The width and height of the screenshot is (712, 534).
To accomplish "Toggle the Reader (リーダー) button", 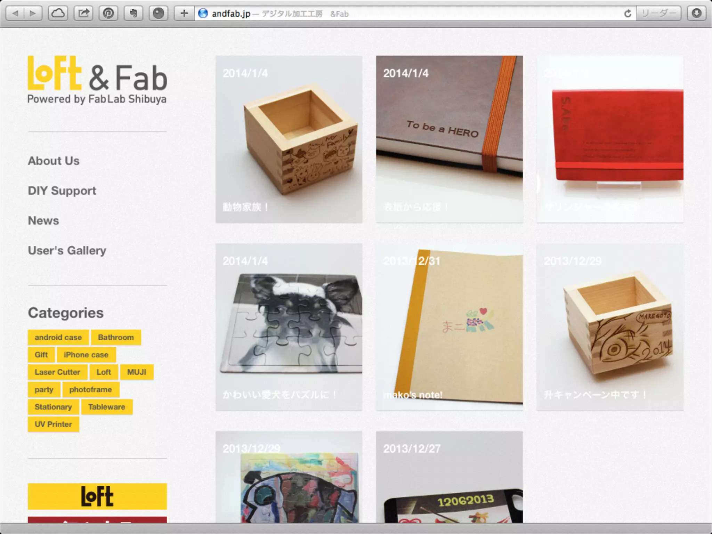I will pos(658,14).
